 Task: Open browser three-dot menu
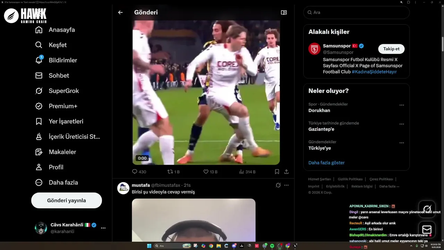[416, 2]
